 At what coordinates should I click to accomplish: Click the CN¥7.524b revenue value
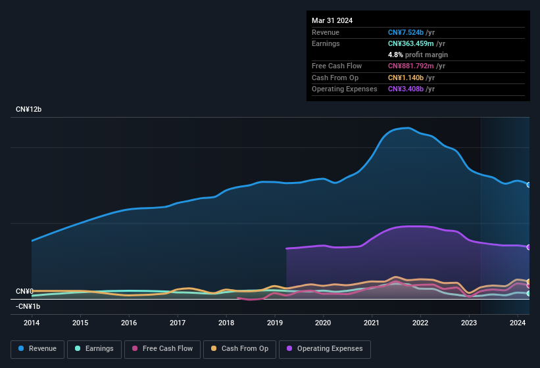406,32
